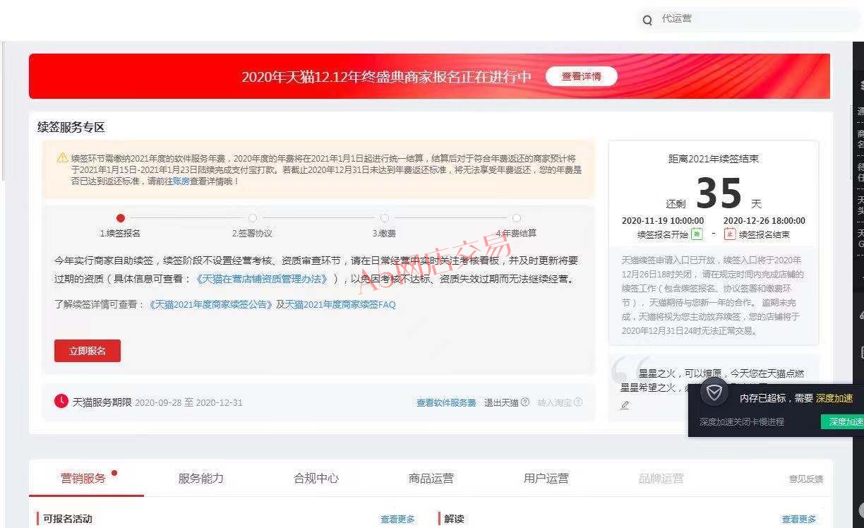Switch to the 用户运营 tab

pyautogui.click(x=546, y=479)
